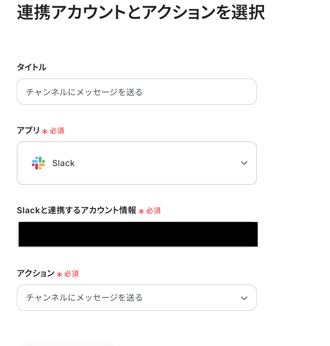
Task: Click the 必須 tag beside the account info label
Action: coord(154,211)
